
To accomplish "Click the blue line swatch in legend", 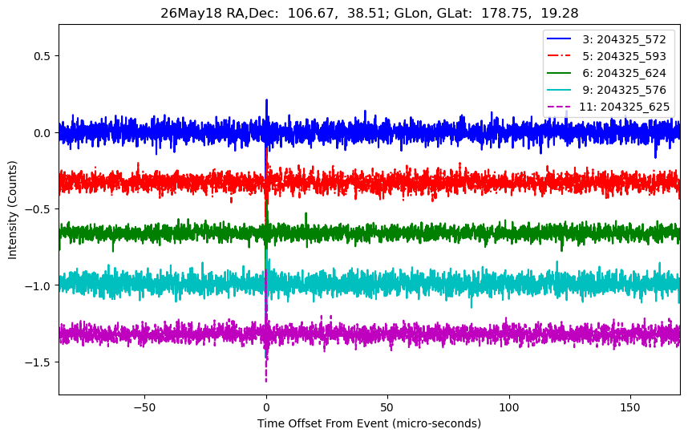I will point(559,39).
